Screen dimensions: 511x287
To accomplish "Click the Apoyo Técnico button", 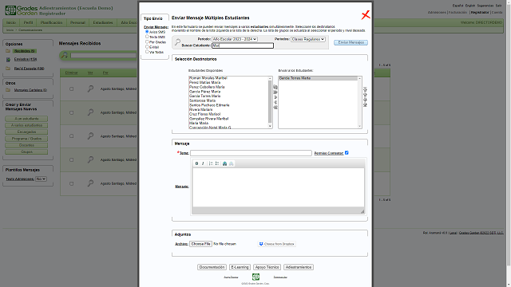I will pyautogui.click(x=267, y=267).
